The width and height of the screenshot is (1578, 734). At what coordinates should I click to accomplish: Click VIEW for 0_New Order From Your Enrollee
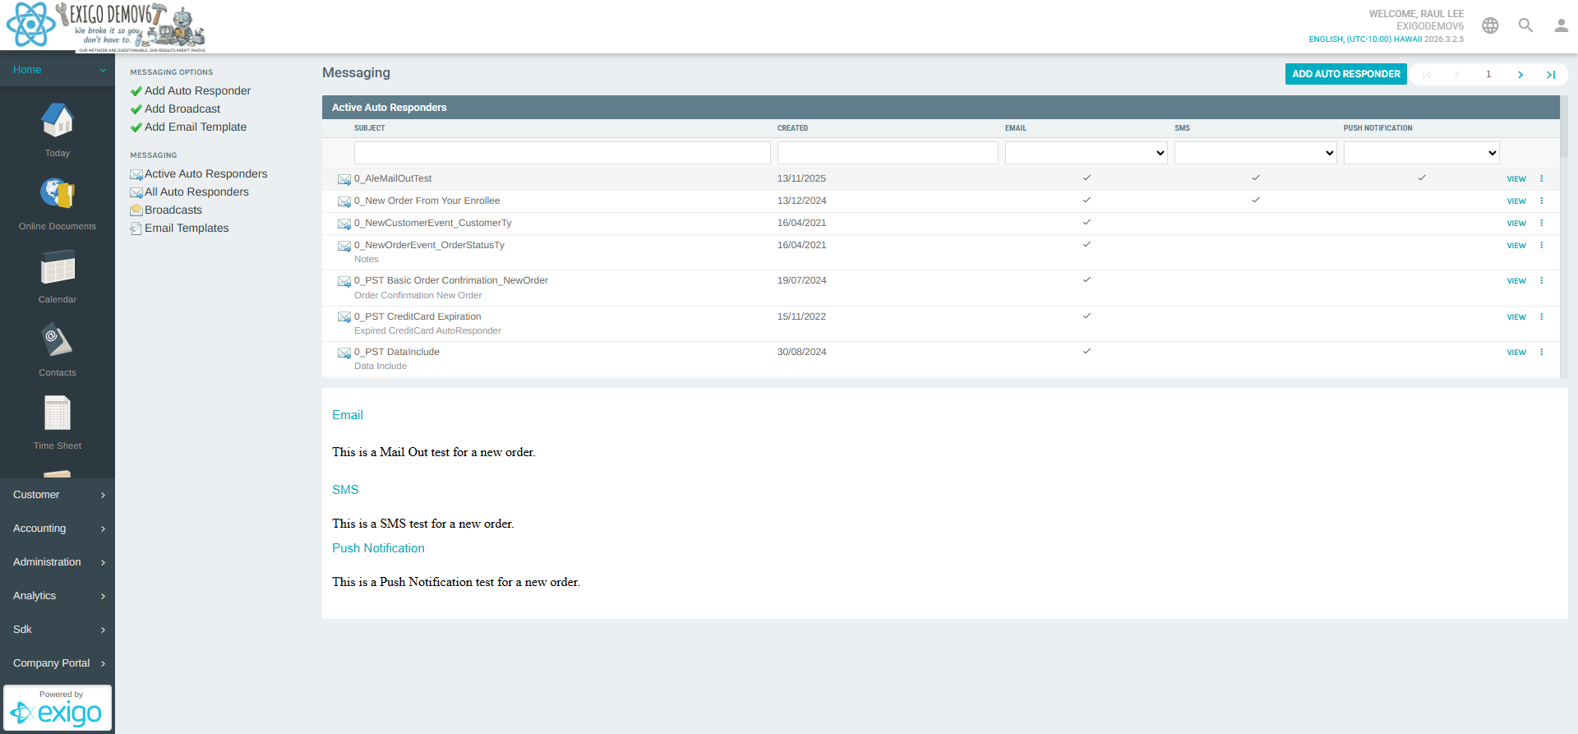pos(1516,201)
